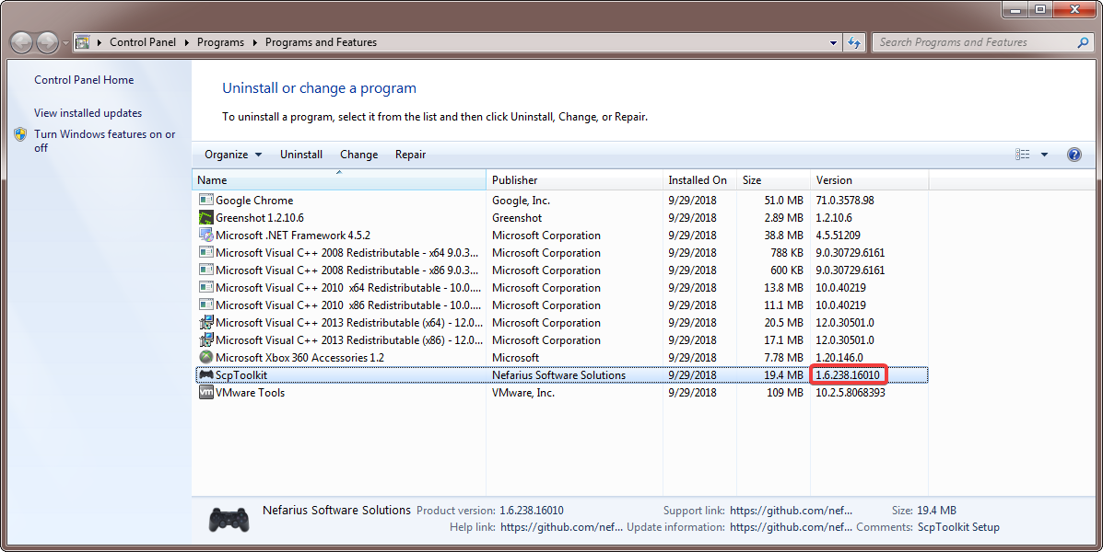1103x552 pixels.
Task: Open Turn Windows features on or off
Action: click(x=105, y=141)
